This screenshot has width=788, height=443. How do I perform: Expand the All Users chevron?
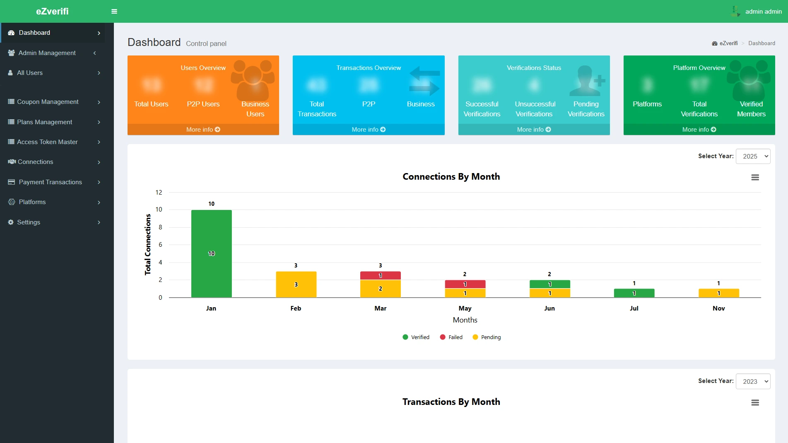[99, 73]
